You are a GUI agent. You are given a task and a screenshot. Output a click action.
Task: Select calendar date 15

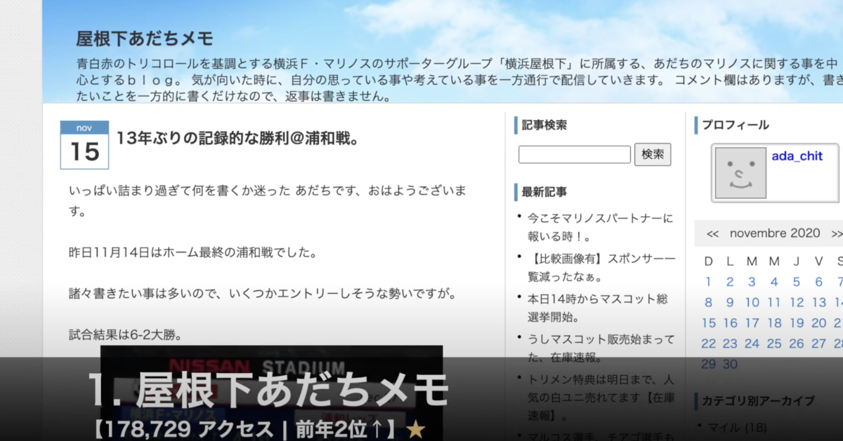point(708,323)
